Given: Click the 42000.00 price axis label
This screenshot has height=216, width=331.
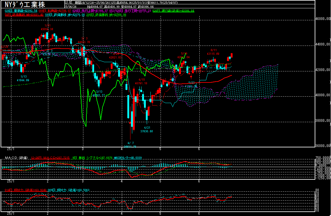Looking at the screenshot, I should tap(323, 70).
